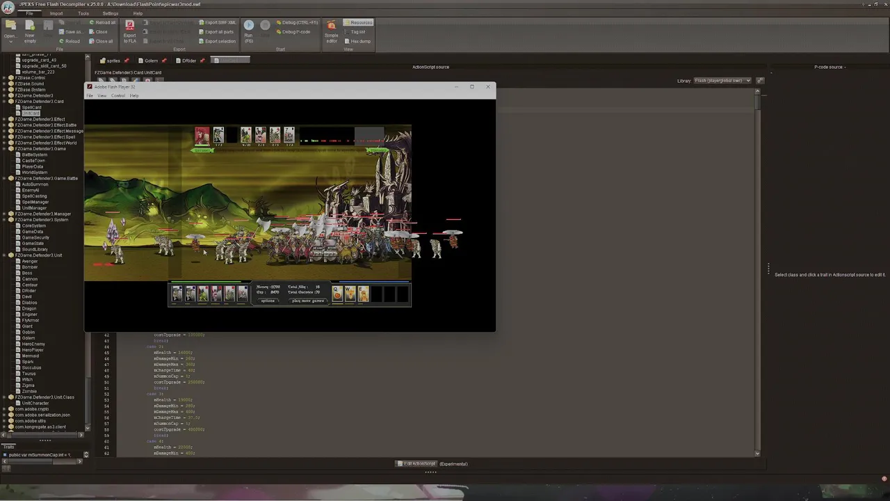Open File menu in Flash Player window
890x501 pixels.
point(89,95)
